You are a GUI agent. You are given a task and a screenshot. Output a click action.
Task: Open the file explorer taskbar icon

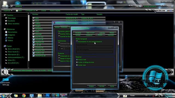click(x=40, y=96)
